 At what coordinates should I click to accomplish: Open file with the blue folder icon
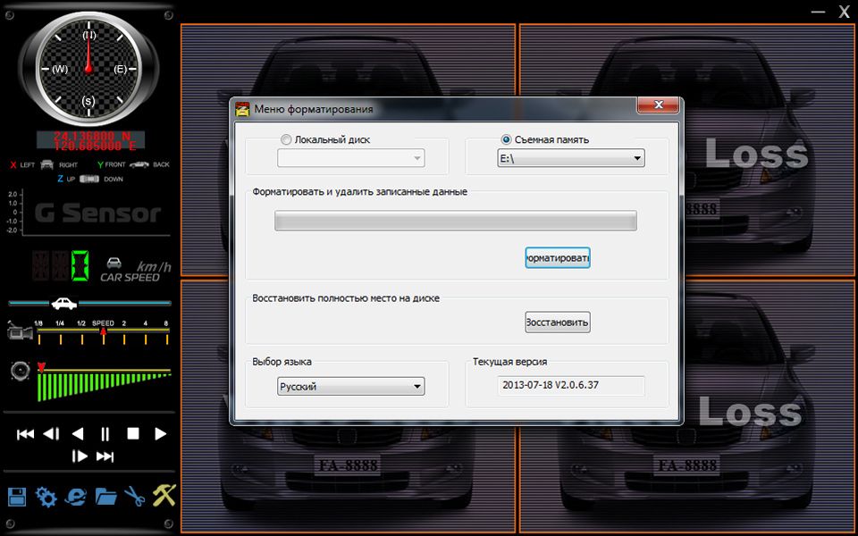[x=106, y=497]
